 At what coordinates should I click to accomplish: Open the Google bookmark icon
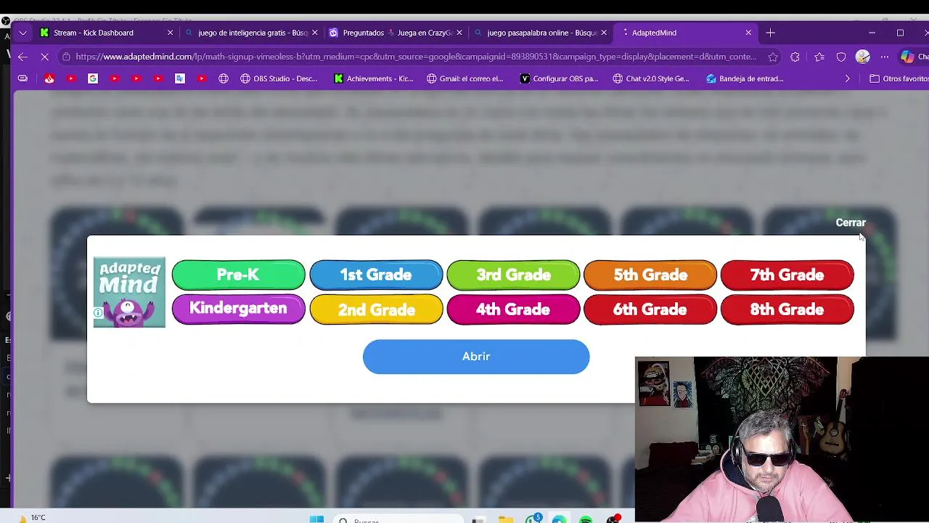point(93,78)
